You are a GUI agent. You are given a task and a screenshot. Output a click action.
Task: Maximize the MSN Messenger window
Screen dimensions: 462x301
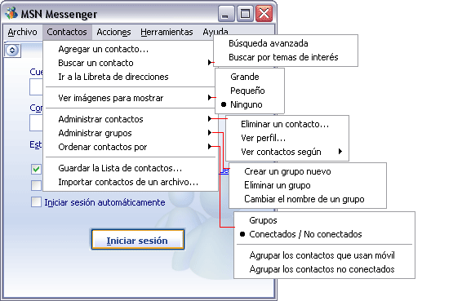245,14
